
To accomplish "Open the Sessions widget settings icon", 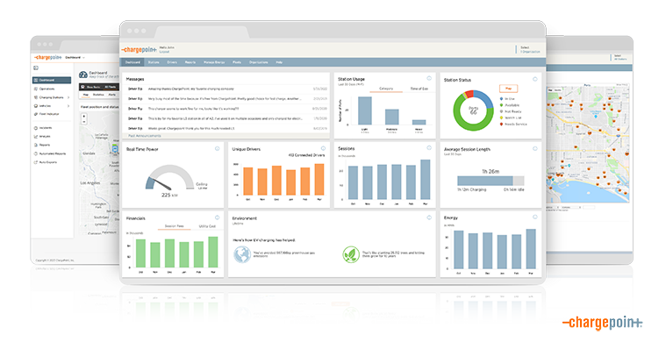I will pos(429,147).
